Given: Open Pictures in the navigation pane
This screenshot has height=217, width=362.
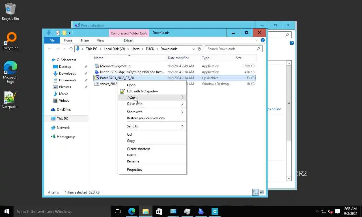Looking at the screenshot, I should (x=65, y=87).
